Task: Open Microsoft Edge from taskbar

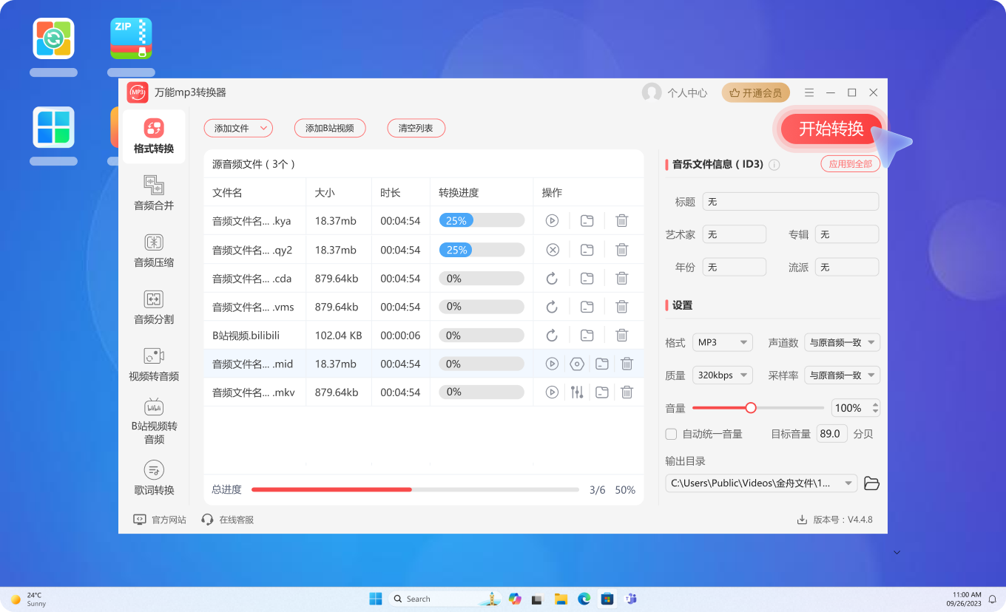Action: point(584,599)
